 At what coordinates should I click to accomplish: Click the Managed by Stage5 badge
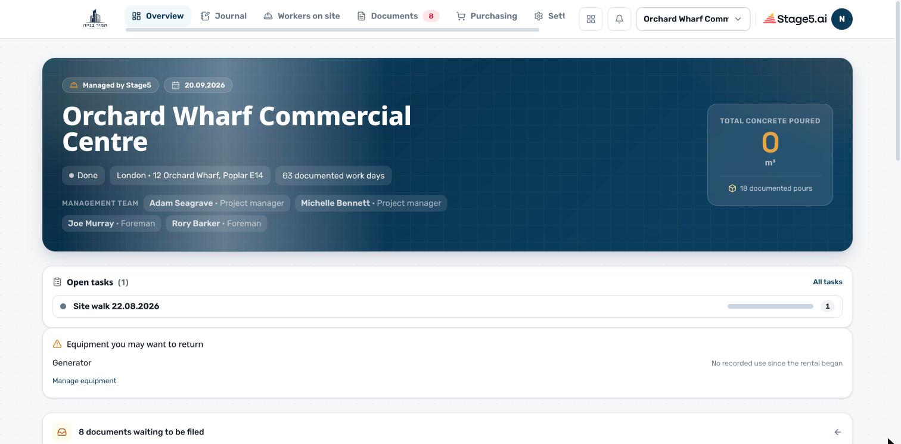(111, 85)
